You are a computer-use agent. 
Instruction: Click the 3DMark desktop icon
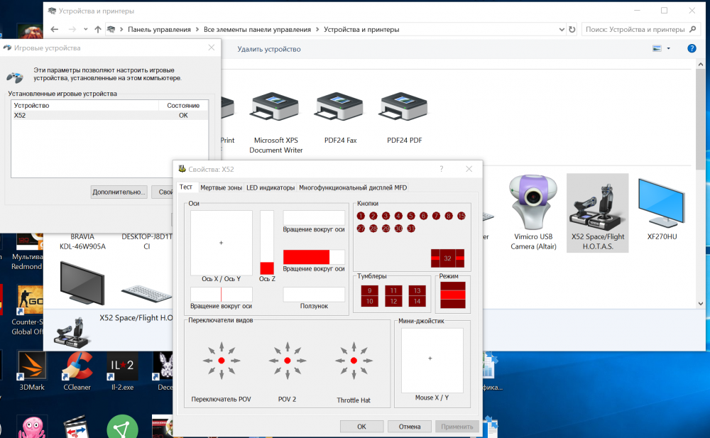(31, 367)
